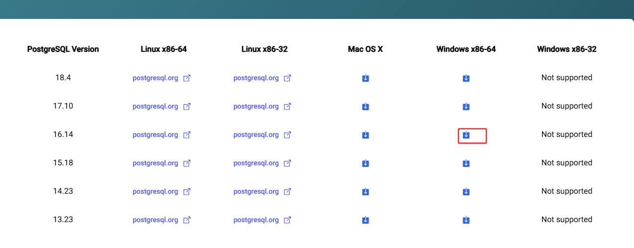
Task: Click external-link icon for 16.14 Linux x86-32
Action: coord(287,135)
